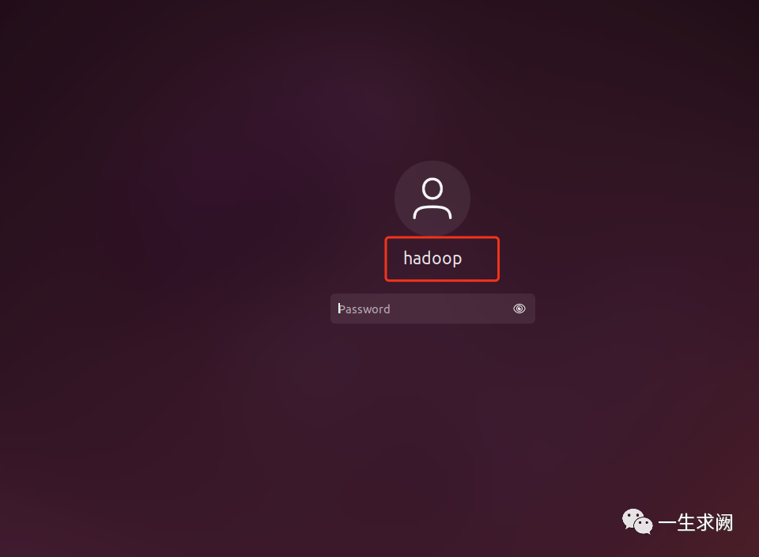
Task: Place cursor in the Password box
Action: (432, 309)
